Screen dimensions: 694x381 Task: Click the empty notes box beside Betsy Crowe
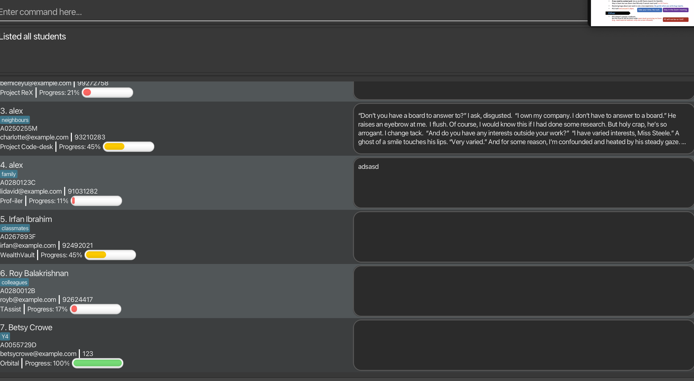(x=524, y=345)
